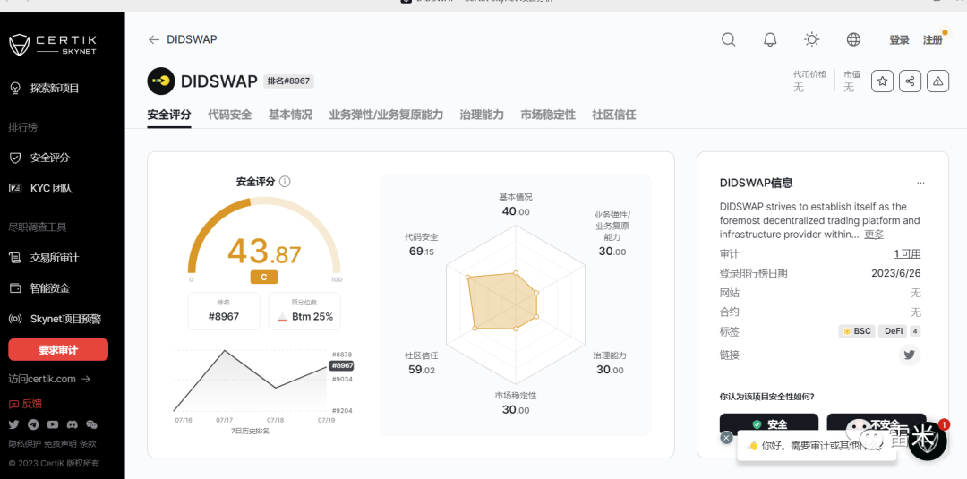Click the DeFi tag
The height and width of the screenshot is (479, 967).
click(x=893, y=331)
